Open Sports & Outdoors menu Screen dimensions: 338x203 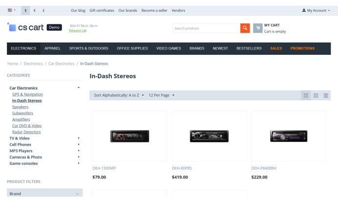point(88,48)
